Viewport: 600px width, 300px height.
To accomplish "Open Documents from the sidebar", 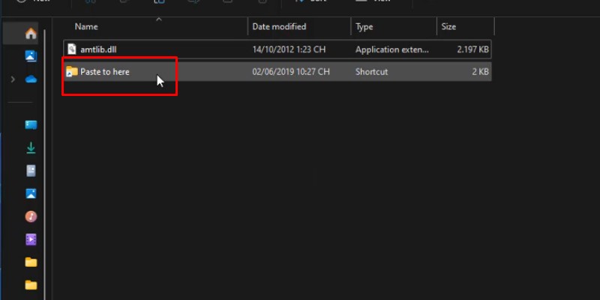I will (31, 171).
